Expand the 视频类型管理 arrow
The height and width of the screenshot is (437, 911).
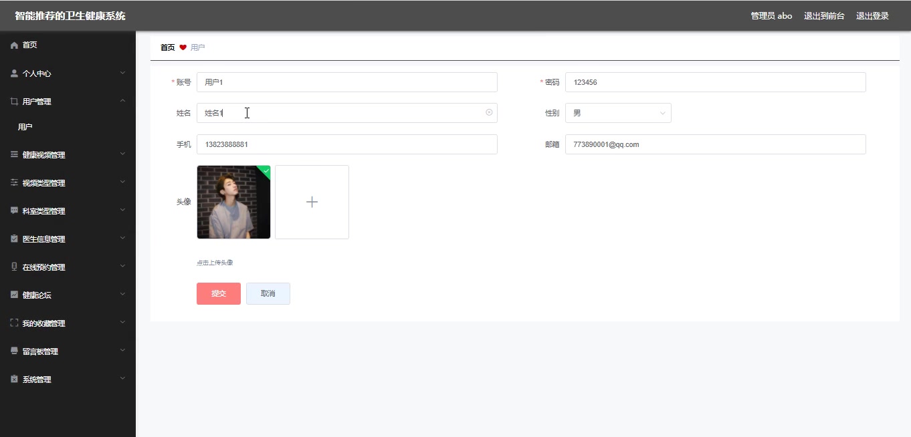pos(122,181)
